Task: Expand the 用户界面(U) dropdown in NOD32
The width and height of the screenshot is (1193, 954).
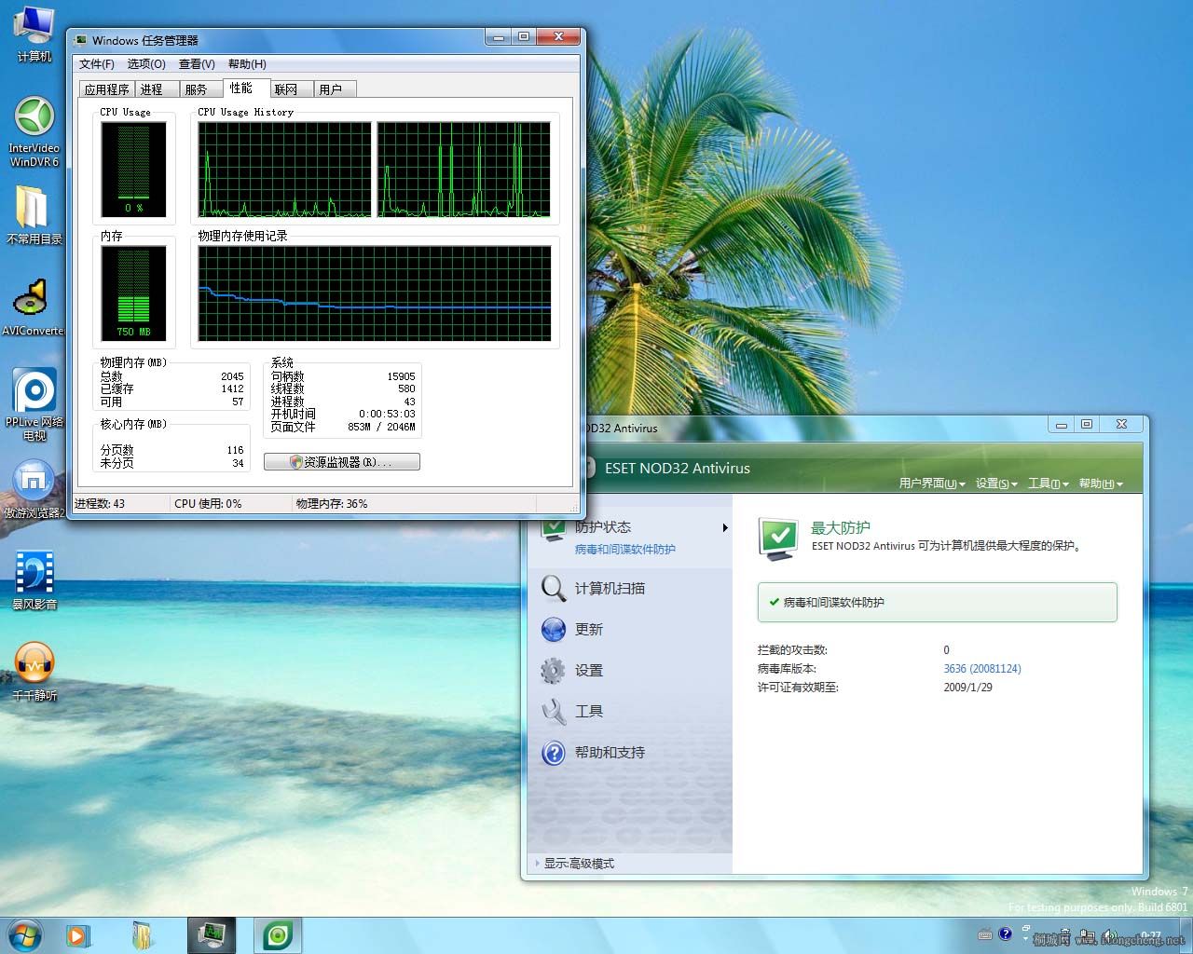Action: pyautogui.click(x=932, y=484)
